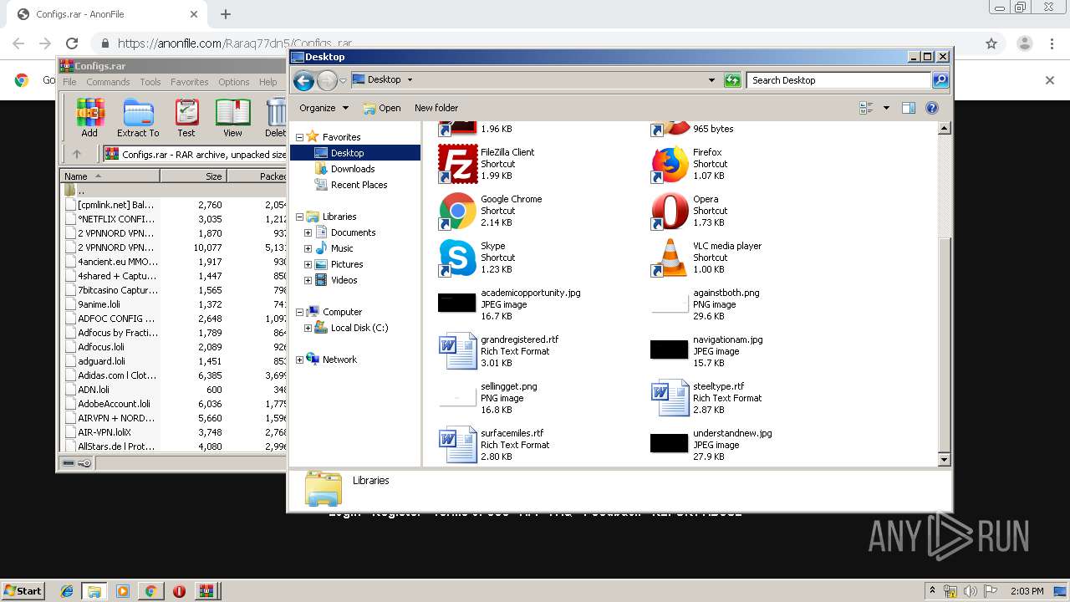
Task: Click the WinRAR Test toolbar icon
Action: point(186,118)
